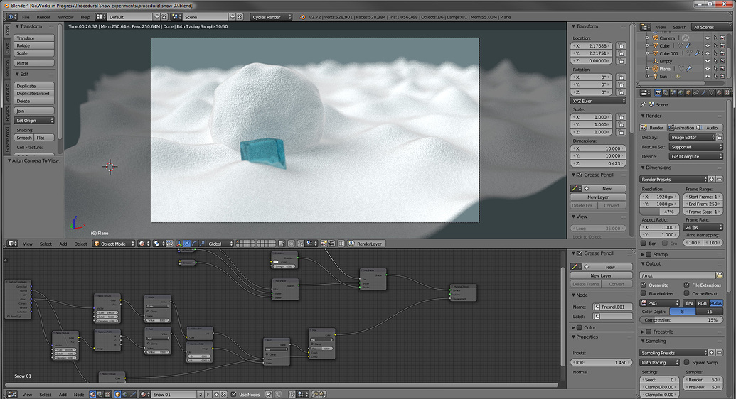
Task: Open the Object Mode dropdown
Action: click(114, 244)
